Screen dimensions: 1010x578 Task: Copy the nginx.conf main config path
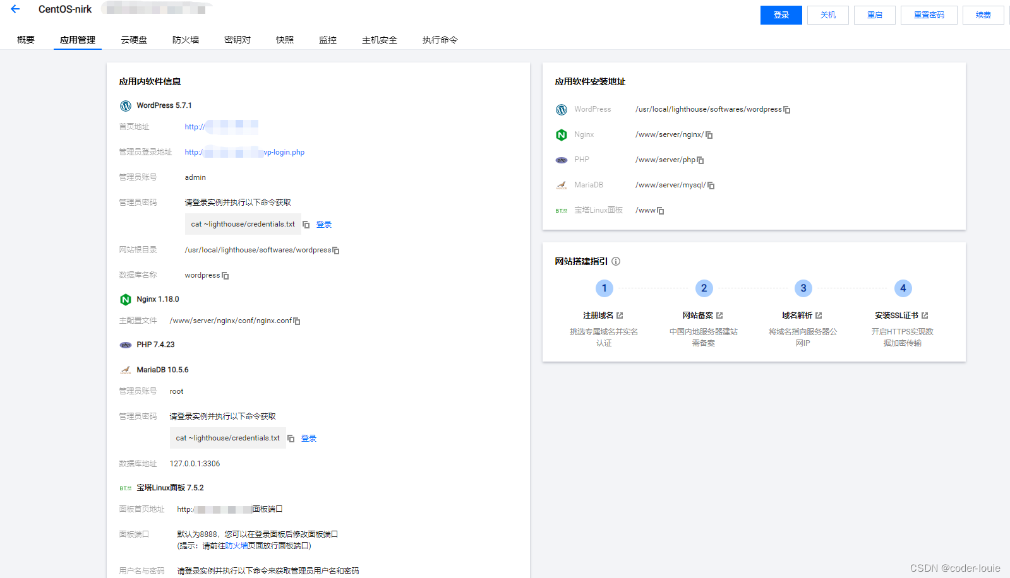point(297,321)
